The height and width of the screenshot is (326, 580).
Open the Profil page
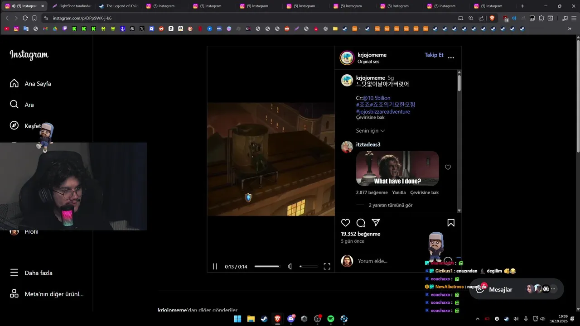[x=24, y=232]
